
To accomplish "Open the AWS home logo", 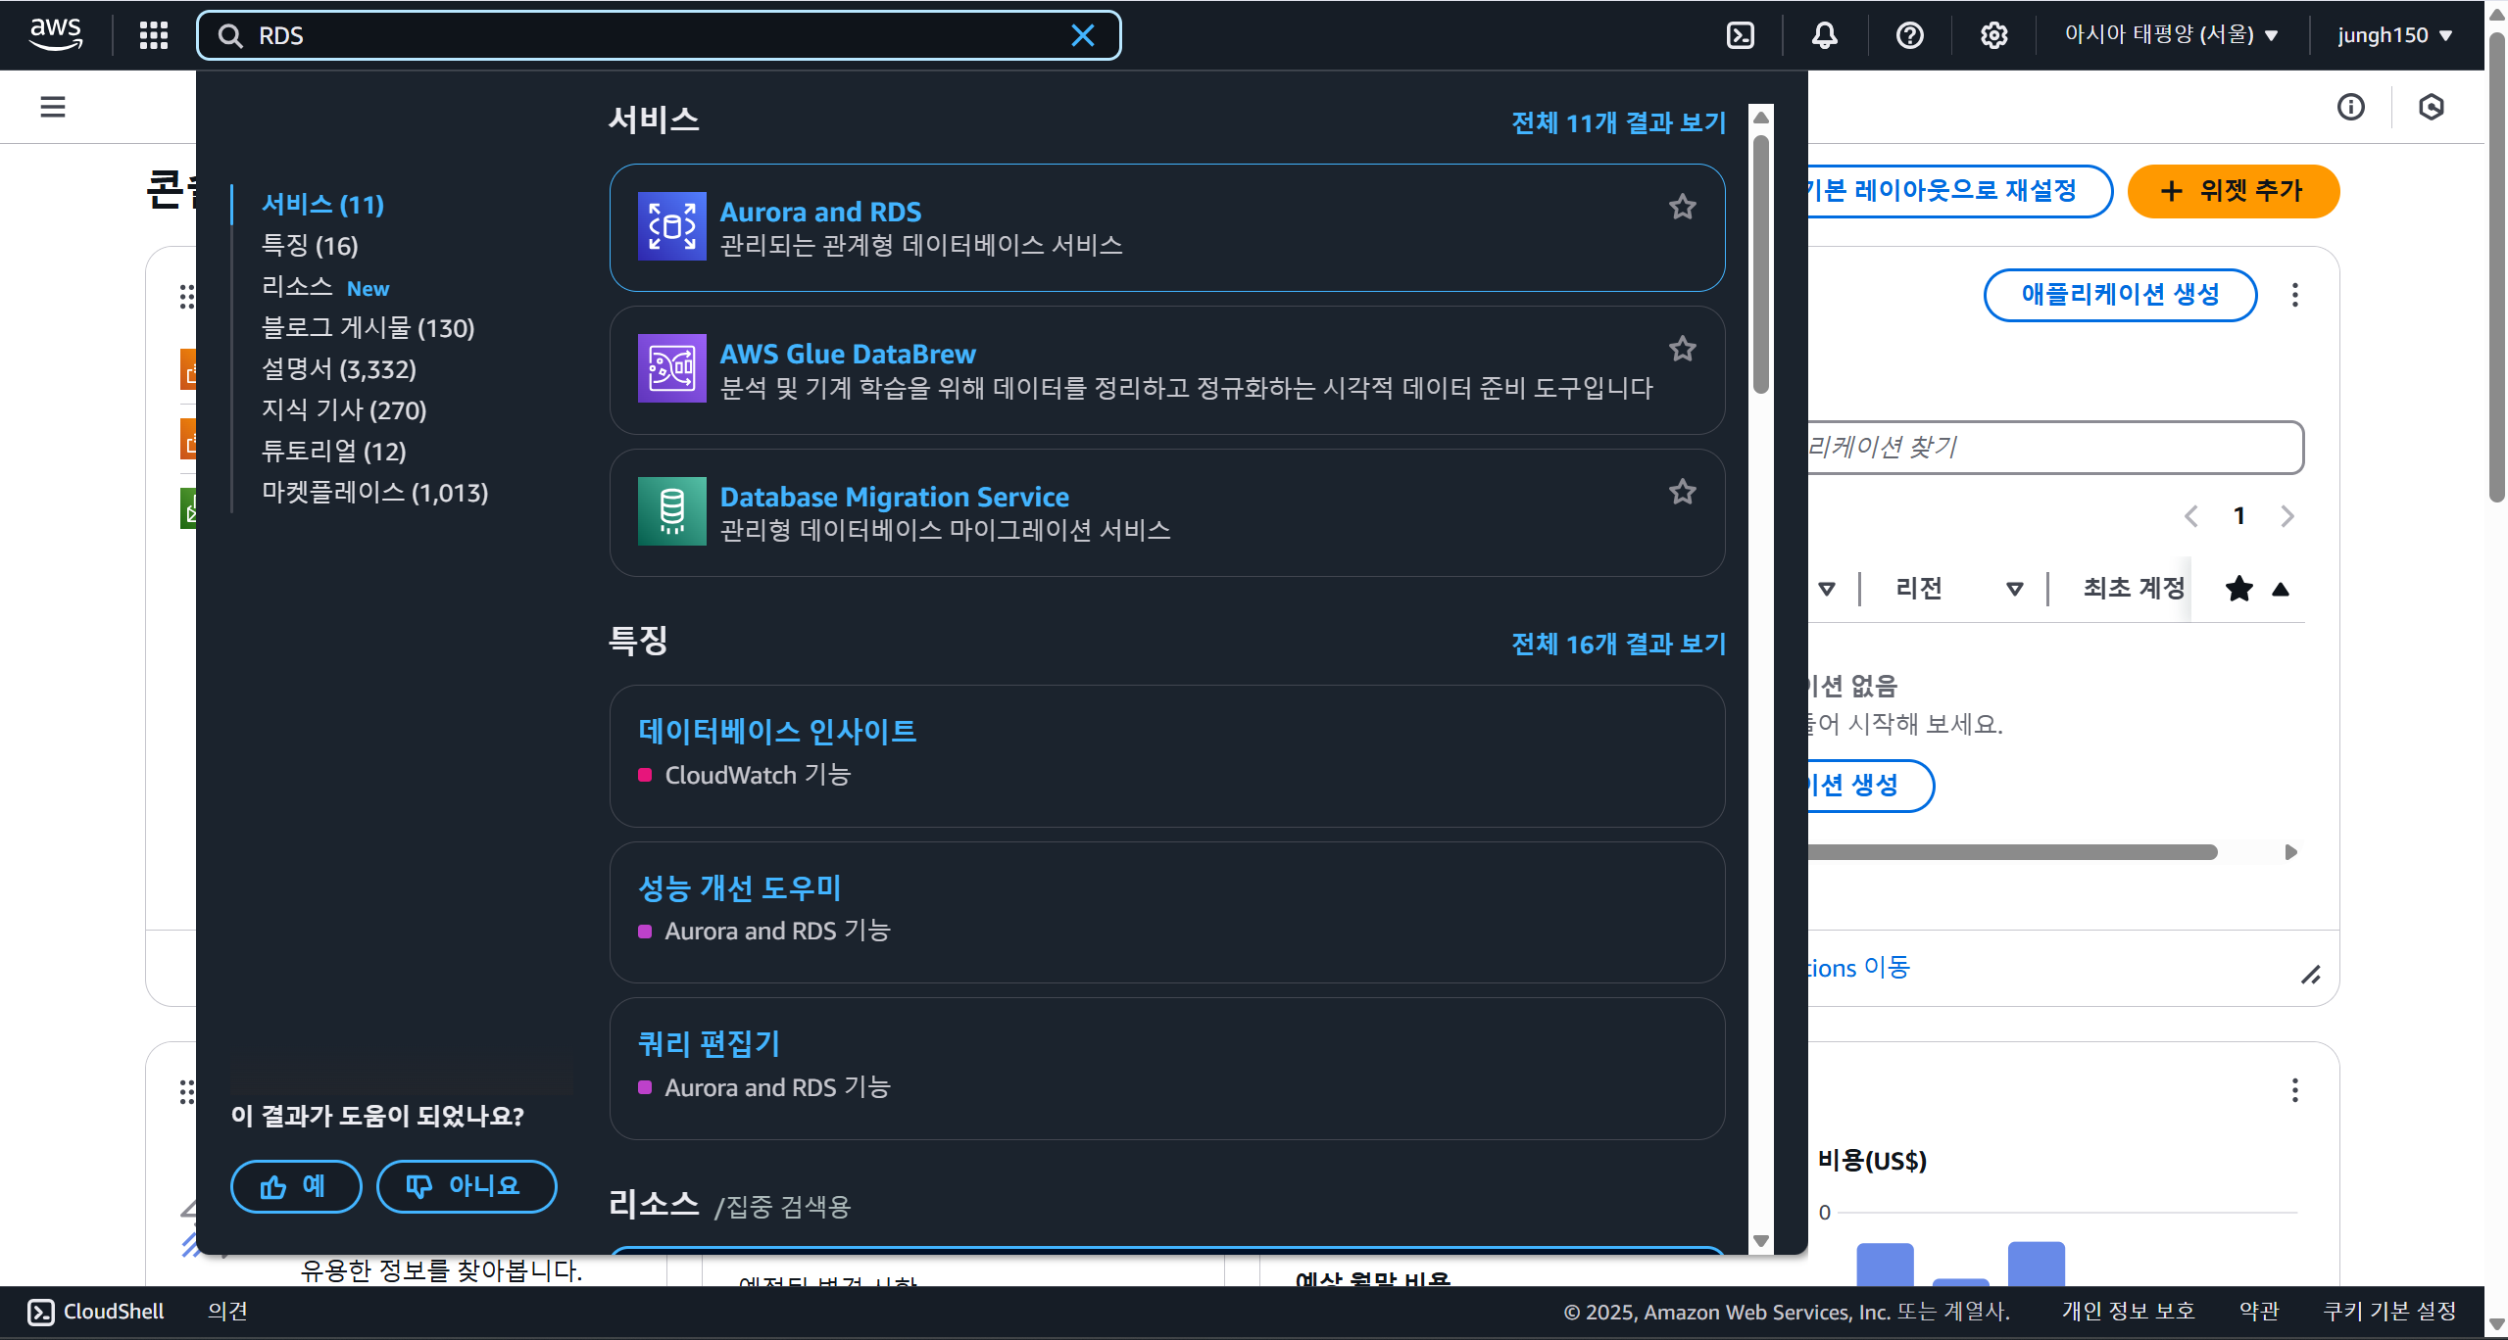I will tap(56, 35).
